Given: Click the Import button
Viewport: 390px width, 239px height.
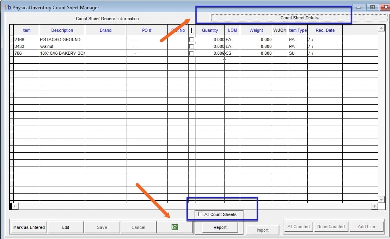Looking at the screenshot, I should (262, 230).
